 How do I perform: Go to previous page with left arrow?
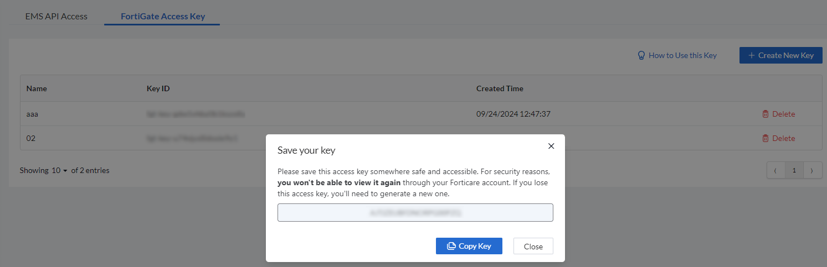pos(775,170)
